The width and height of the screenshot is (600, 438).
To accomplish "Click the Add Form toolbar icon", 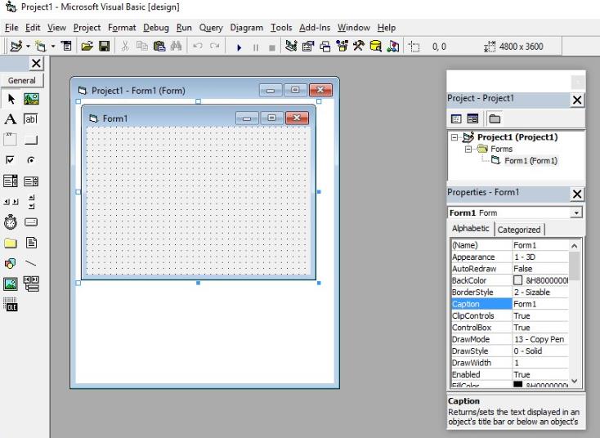I will (x=40, y=47).
